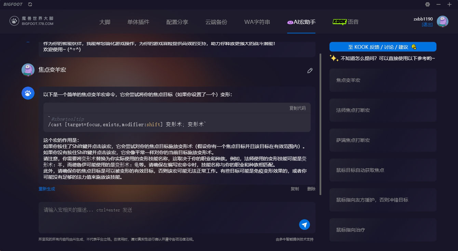The width and height of the screenshot is (458, 251).
Task: Click the paw logo of 魔兽世界大脚
Action: 14,21
